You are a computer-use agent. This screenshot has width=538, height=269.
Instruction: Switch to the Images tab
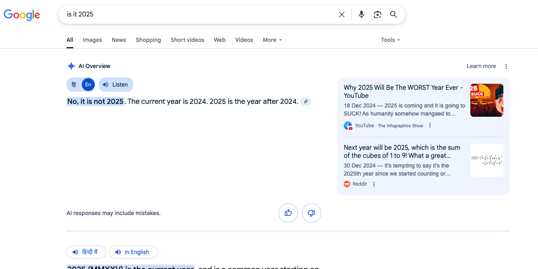pos(92,40)
